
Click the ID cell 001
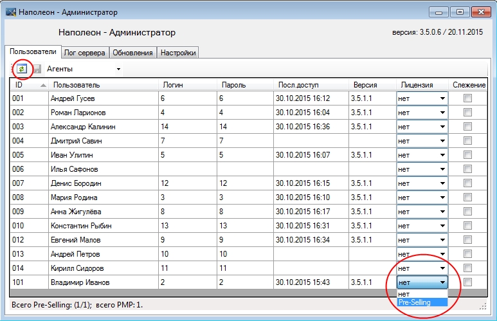29,98
